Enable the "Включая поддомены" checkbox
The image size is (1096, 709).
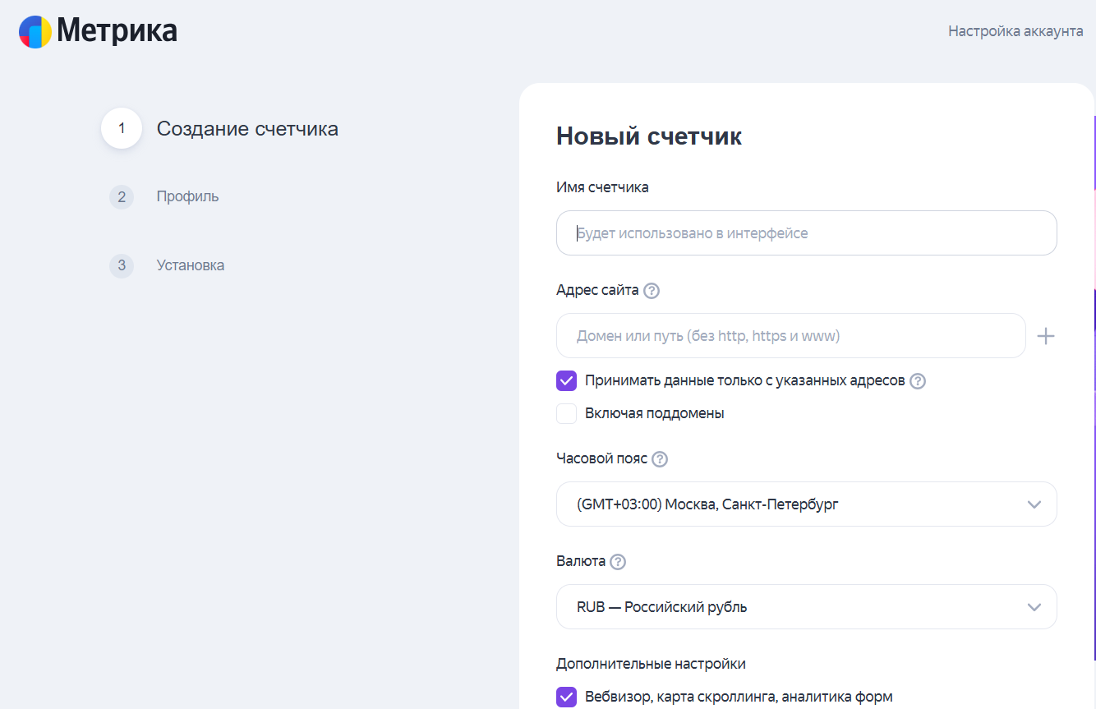pos(566,413)
